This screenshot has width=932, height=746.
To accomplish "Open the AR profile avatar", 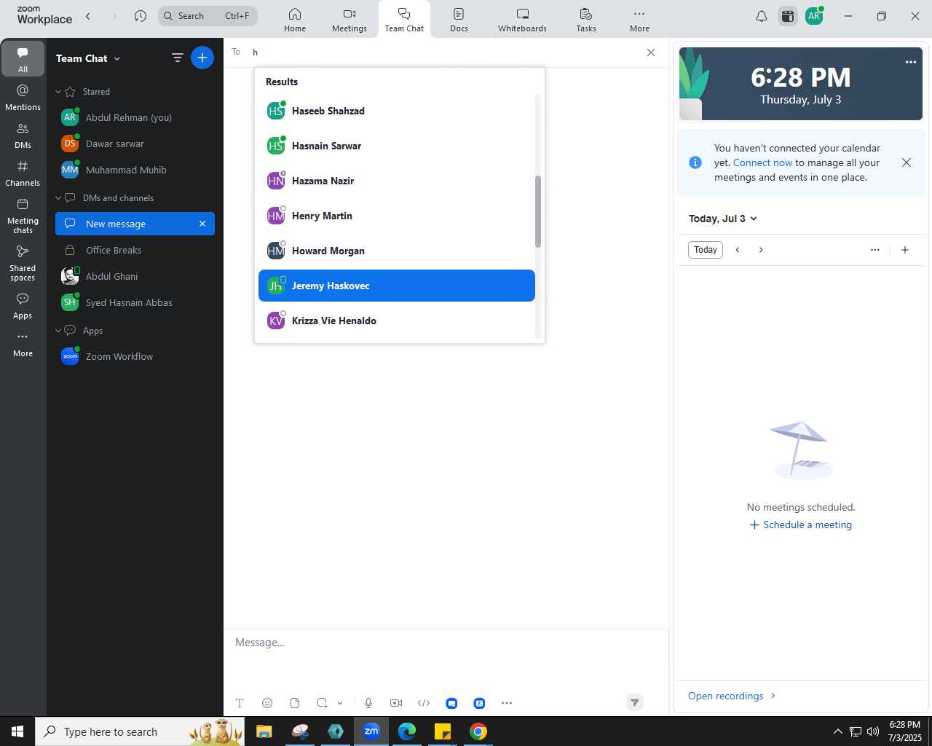I will [x=814, y=16].
